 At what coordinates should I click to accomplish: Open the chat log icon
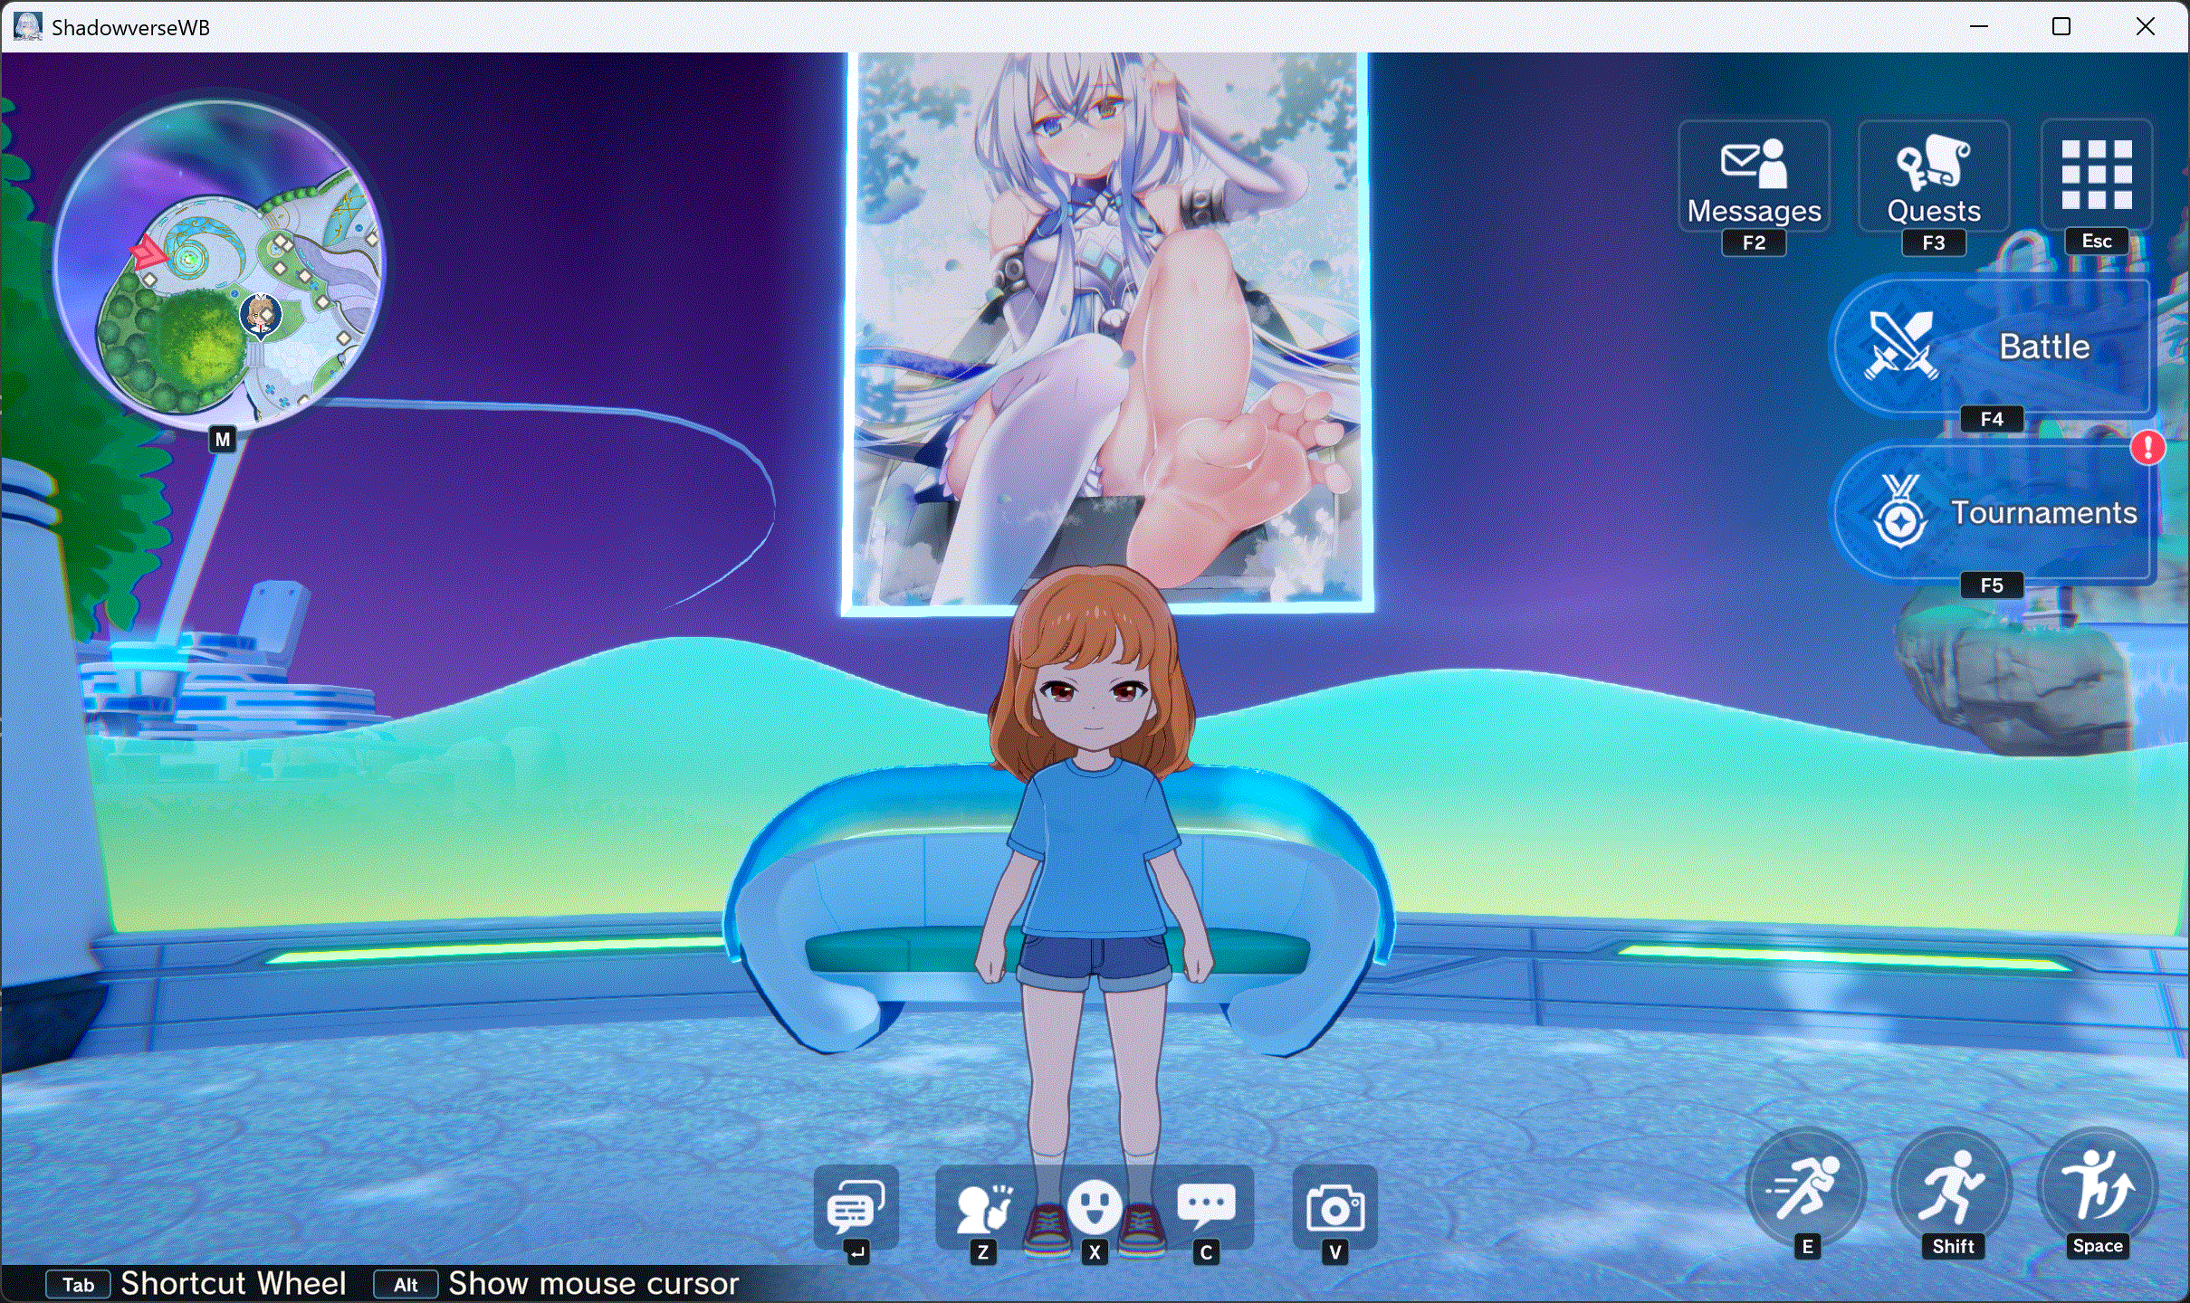(x=855, y=1206)
